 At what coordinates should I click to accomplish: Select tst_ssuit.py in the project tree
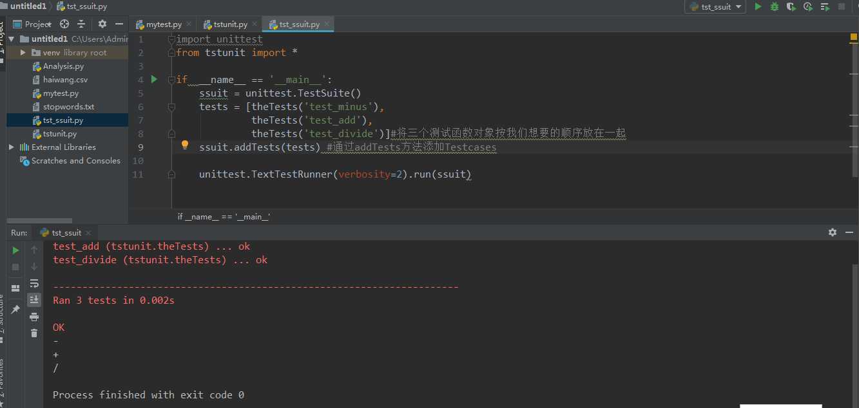tap(63, 120)
